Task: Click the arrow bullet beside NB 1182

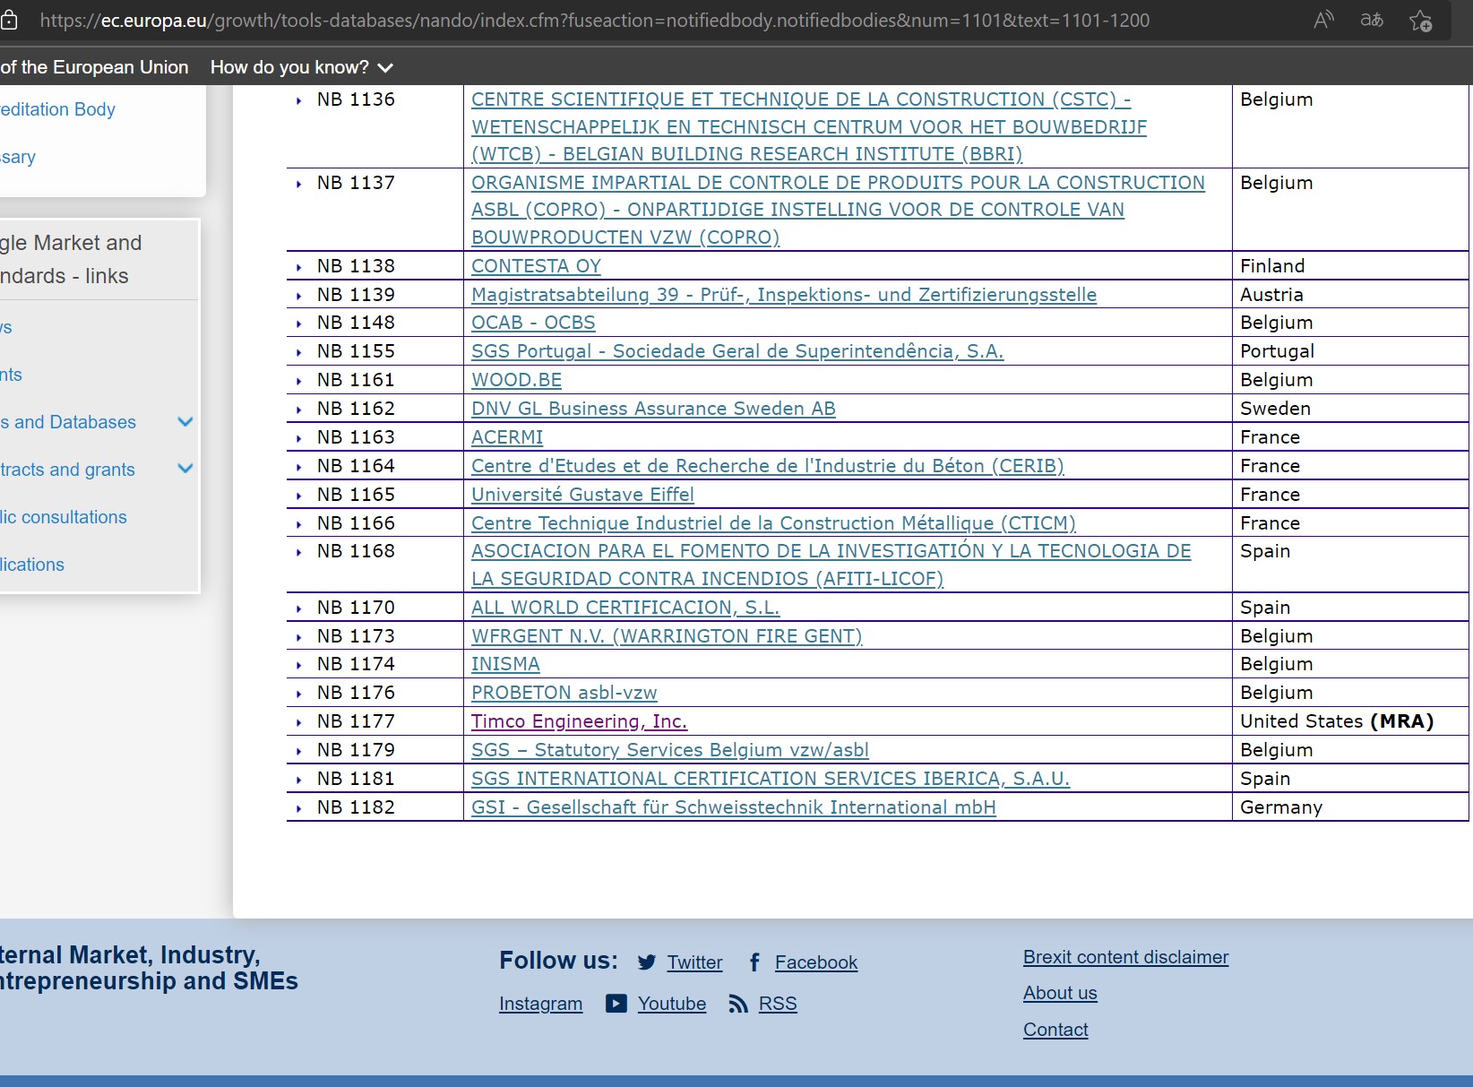Action: (299, 808)
